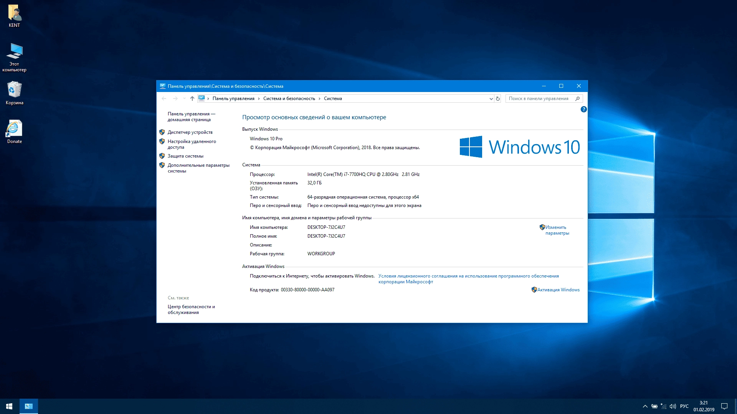This screenshot has height=414, width=737.
Task: Open the Windows Start menu
Action: coord(9,406)
